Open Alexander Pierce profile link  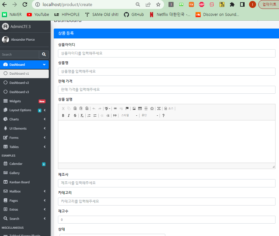tap(23, 40)
